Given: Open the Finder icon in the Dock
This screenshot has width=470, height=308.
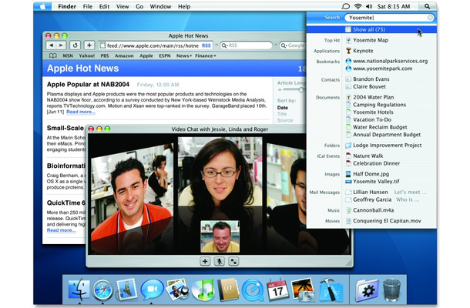Looking at the screenshot, I should [x=79, y=290].
